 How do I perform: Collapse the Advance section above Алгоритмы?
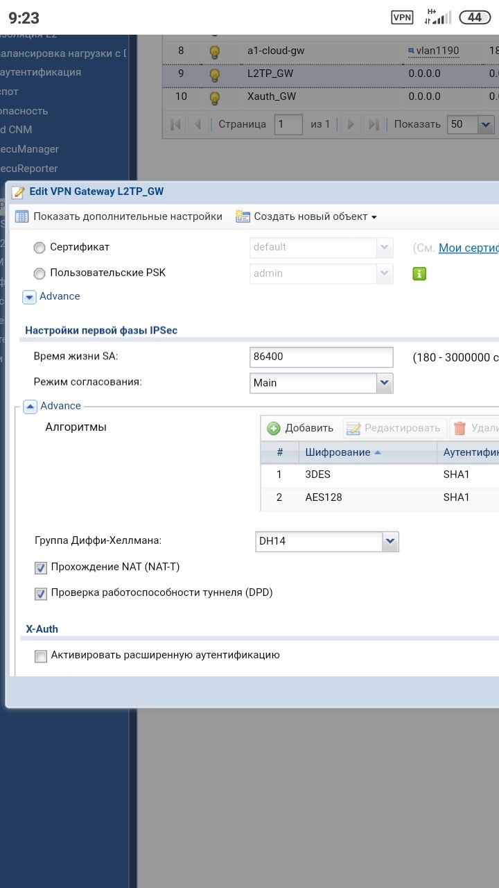30,407
